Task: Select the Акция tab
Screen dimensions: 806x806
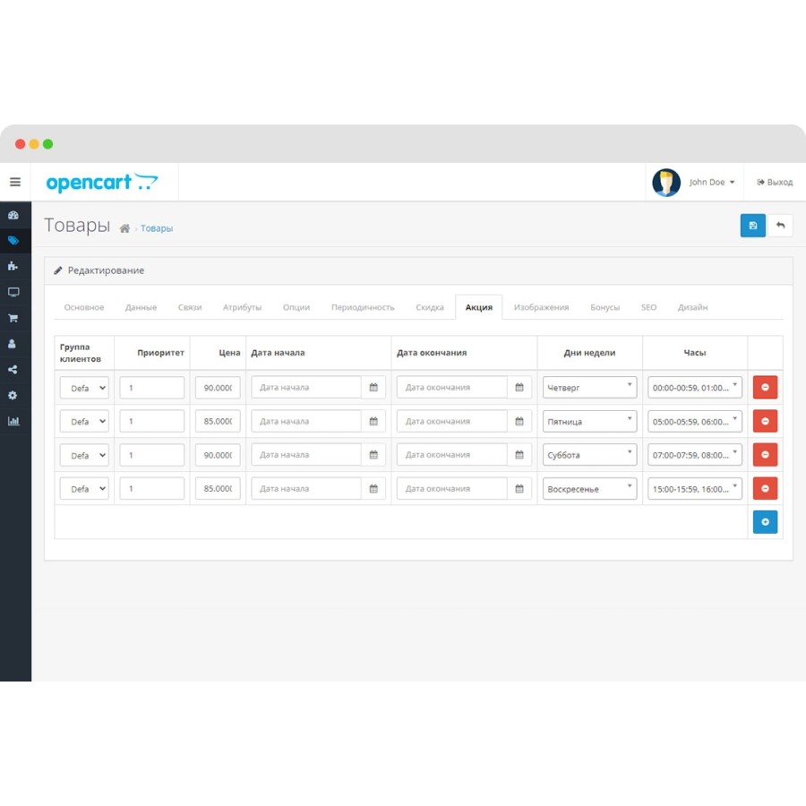Action: (478, 307)
